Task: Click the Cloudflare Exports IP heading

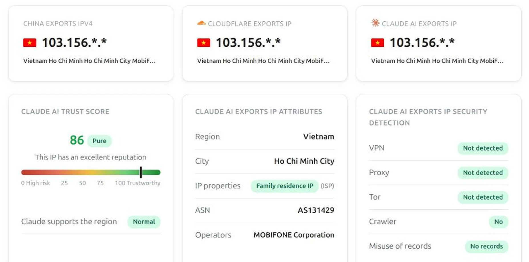Action: click(x=250, y=24)
